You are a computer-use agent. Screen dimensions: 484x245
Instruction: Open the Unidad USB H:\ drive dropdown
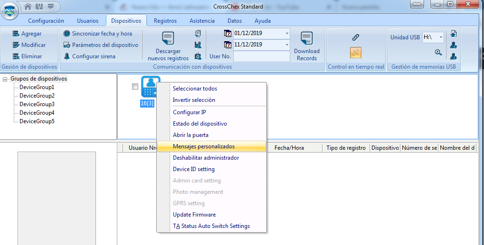click(x=441, y=37)
